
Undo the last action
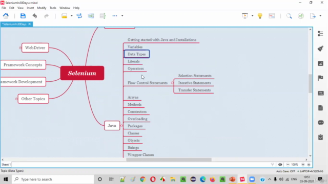click(35, 16)
